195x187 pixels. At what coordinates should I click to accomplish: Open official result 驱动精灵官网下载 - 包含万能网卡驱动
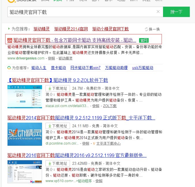[x=75, y=40]
